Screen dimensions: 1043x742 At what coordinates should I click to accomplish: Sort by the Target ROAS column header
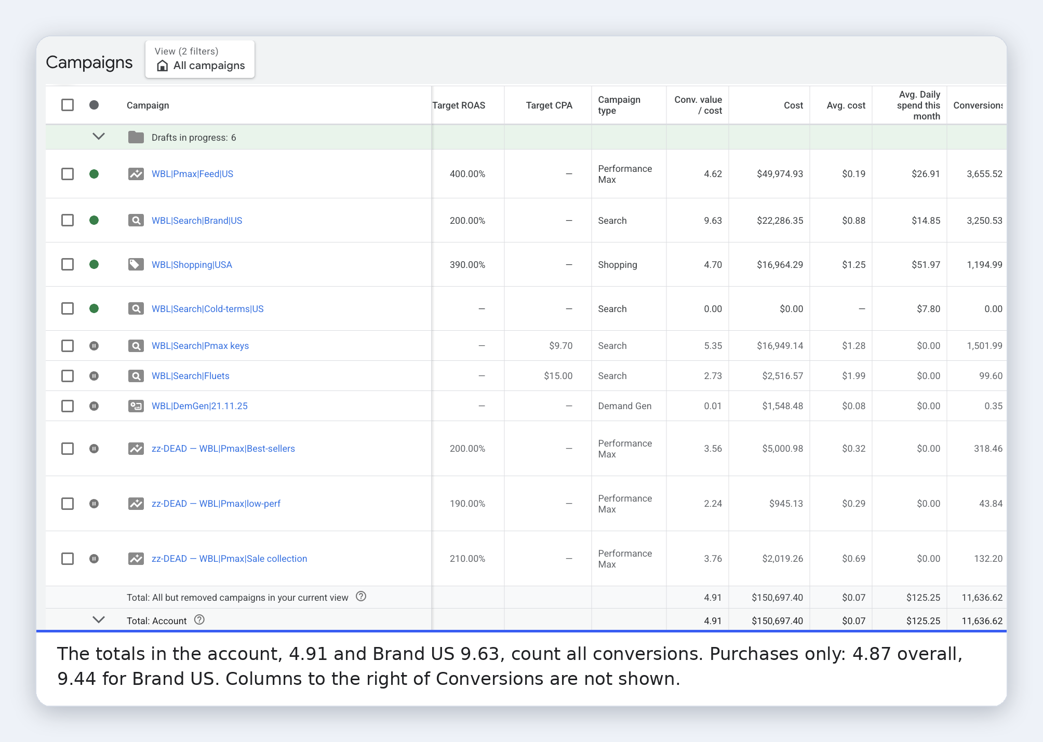pyautogui.click(x=459, y=105)
